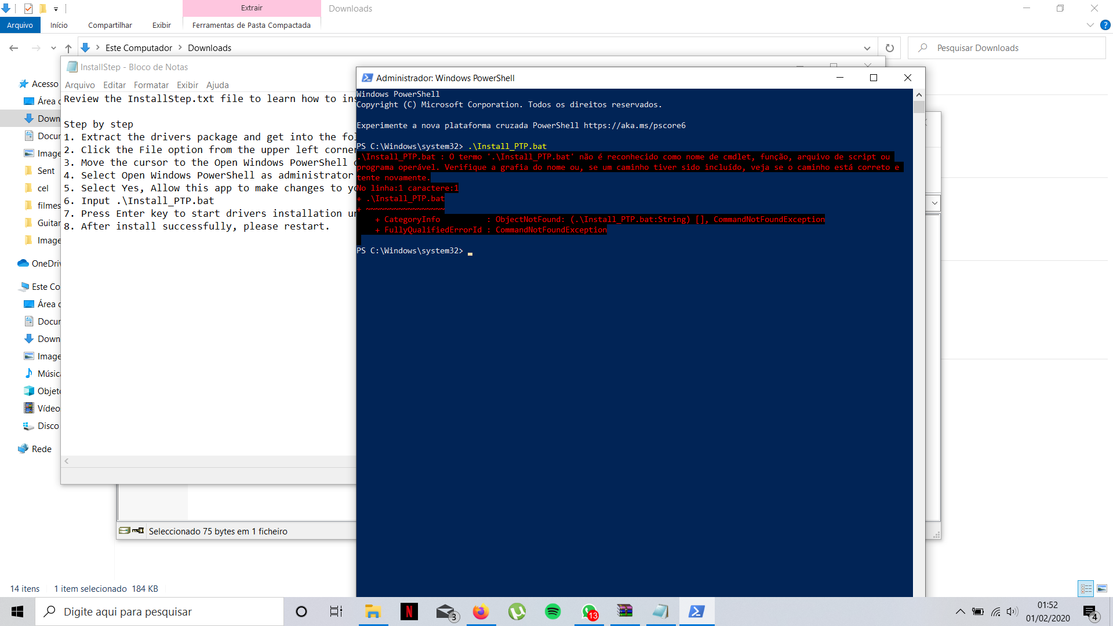Open Firefox from the taskbar
The image size is (1113, 626).
pos(481,612)
